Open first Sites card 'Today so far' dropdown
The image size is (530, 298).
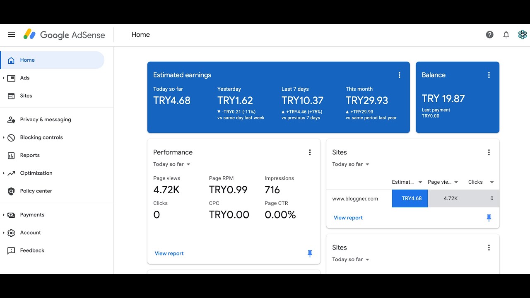351,164
